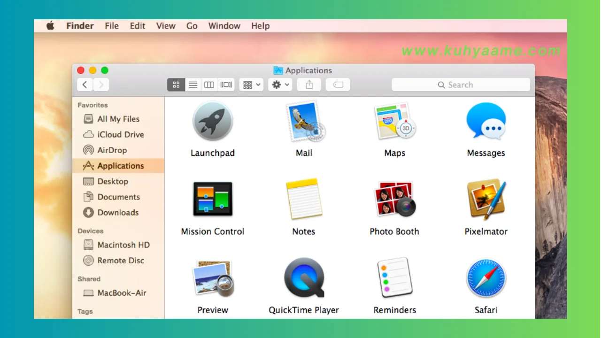Click the "Launchpad" label text
Viewport: 601px width, 338px height.
213,153
